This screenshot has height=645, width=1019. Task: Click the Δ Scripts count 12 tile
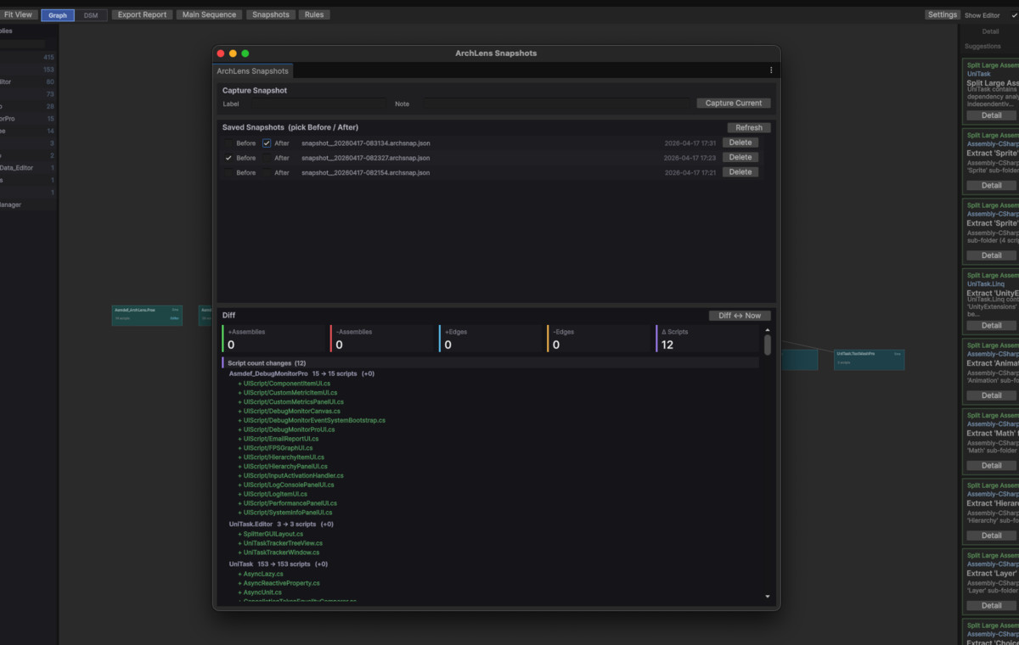(x=708, y=339)
